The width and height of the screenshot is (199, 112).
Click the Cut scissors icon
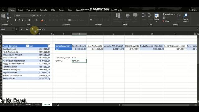(x=8, y=14)
